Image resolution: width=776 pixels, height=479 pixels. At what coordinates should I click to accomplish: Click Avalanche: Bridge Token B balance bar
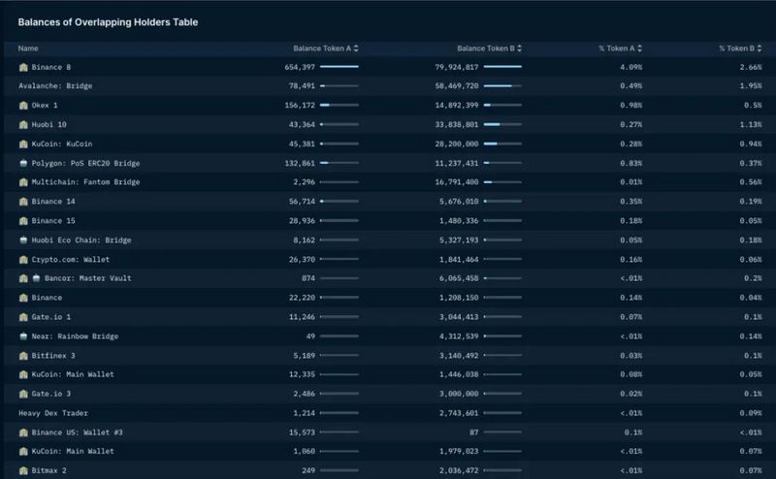(502, 86)
